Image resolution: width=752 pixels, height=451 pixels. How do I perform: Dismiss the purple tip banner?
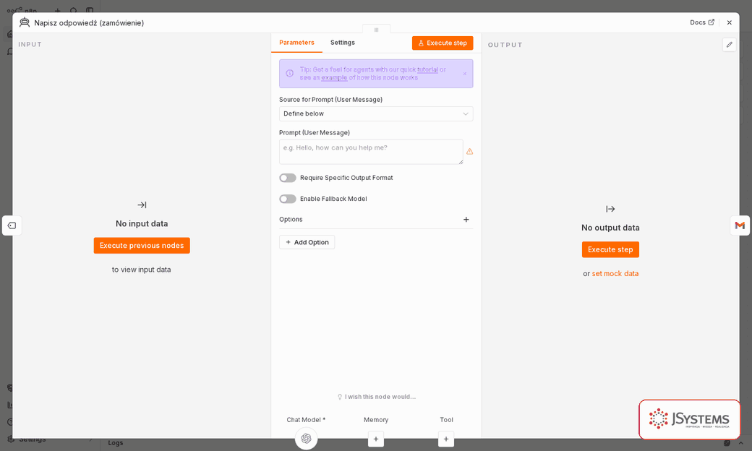(465, 74)
